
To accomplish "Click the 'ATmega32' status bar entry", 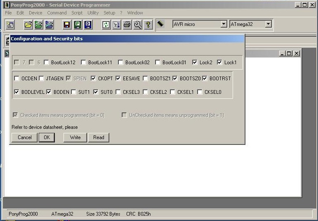I will [x=62, y=214].
